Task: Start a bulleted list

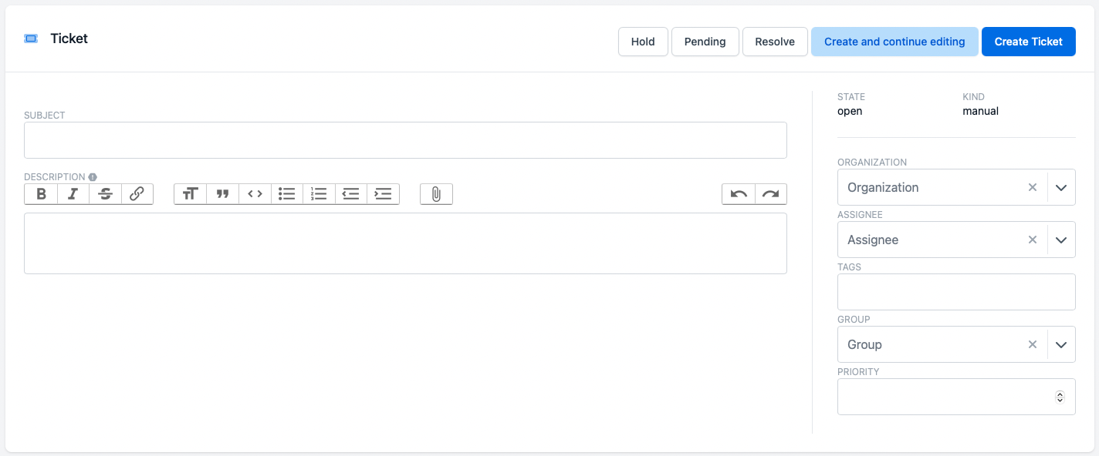Action: pos(287,194)
